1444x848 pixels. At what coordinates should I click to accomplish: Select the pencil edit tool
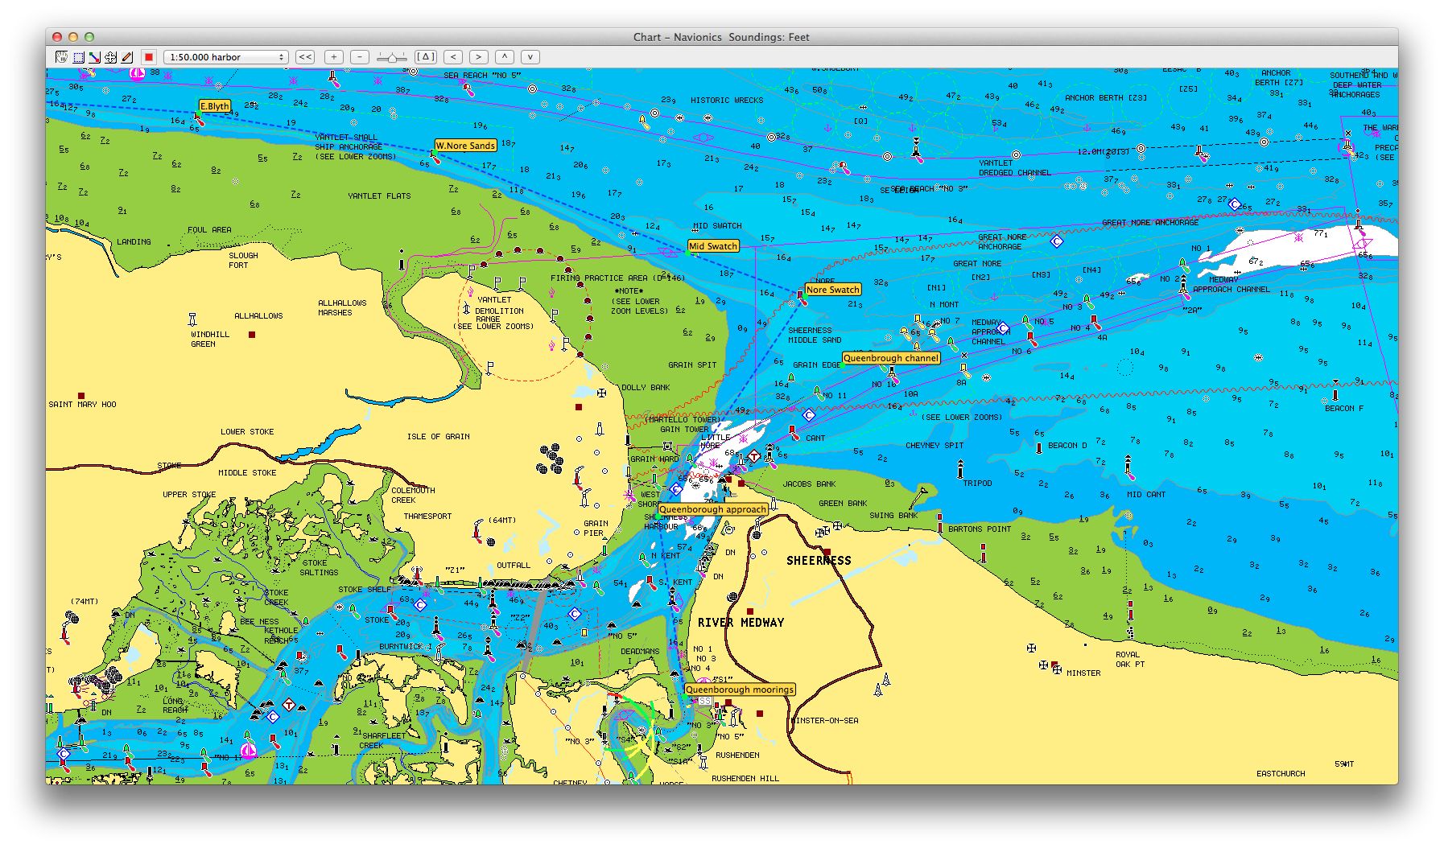pos(126,57)
